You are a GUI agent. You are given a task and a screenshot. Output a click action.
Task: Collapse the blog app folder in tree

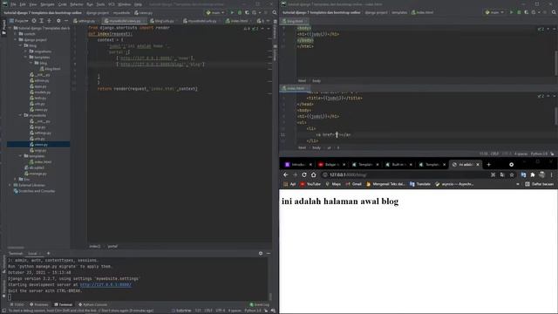click(21, 45)
